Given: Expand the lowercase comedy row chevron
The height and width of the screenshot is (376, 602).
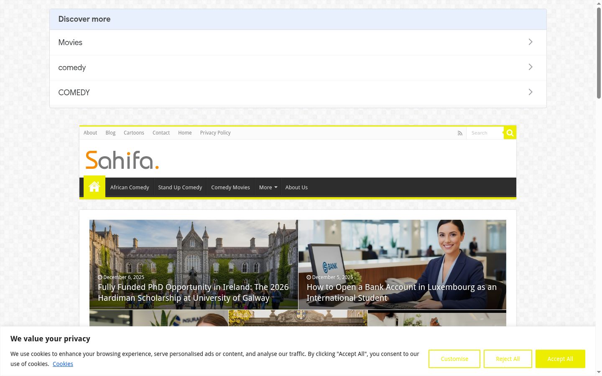Looking at the screenshot, I should [531, 67].
